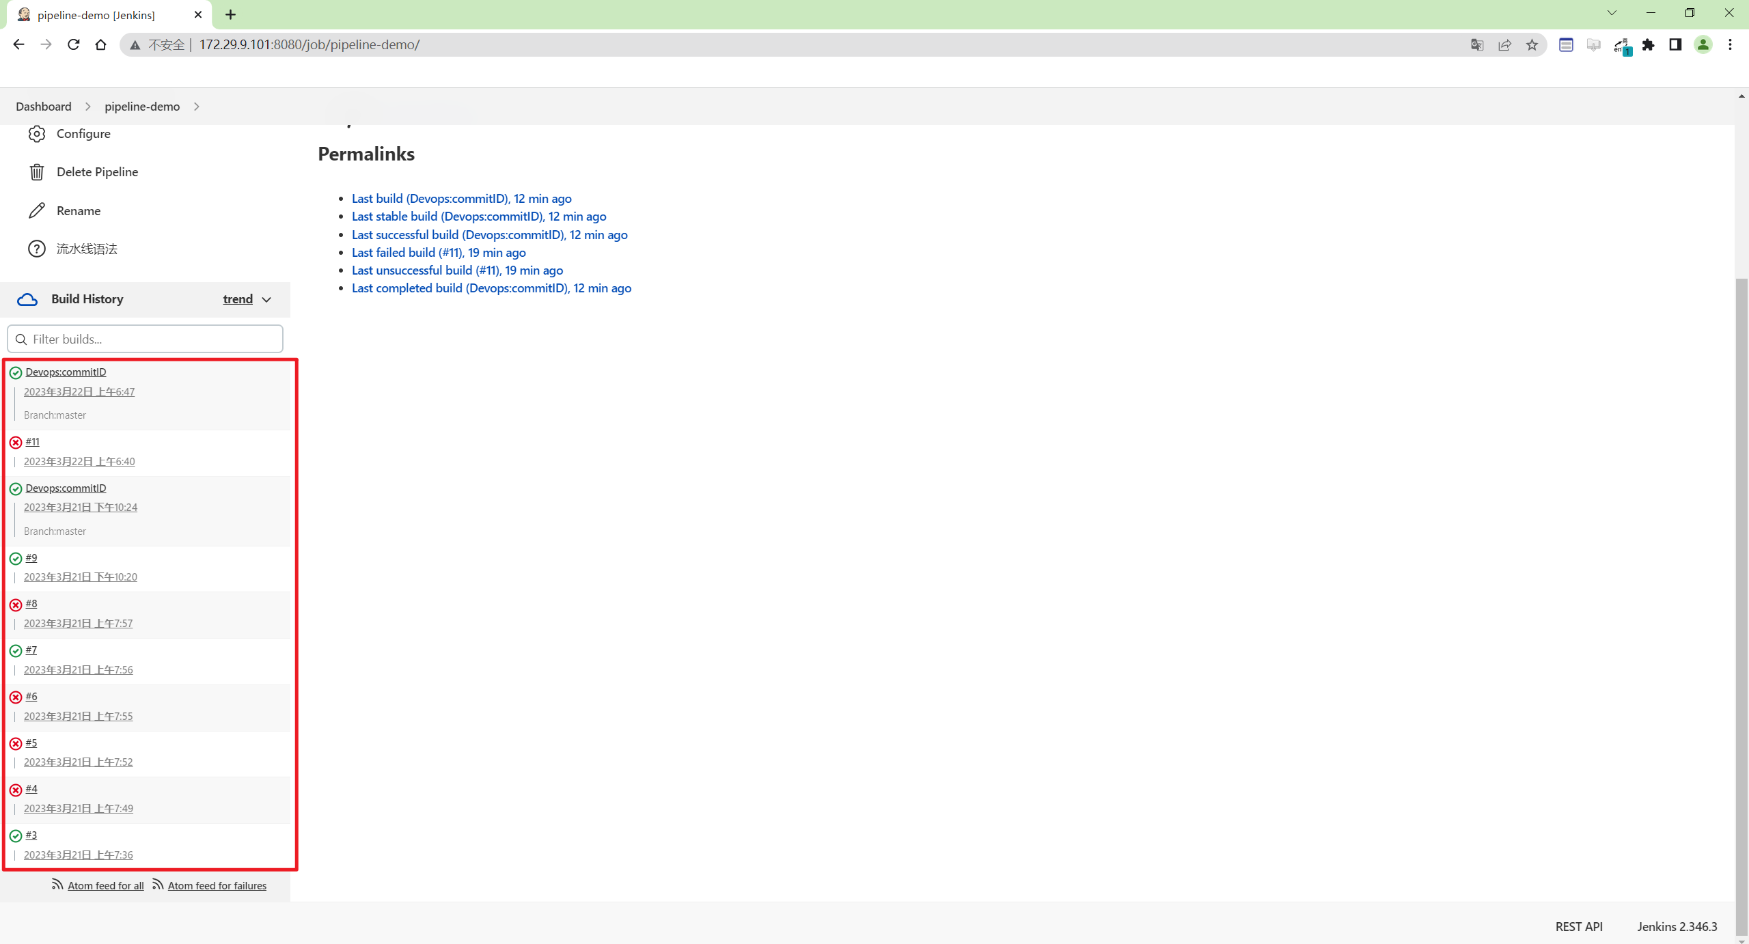This screenshot has height=944, width=1749.
Task: Open Last build (Devops:commitID) permalink
Action: (461, 199)
